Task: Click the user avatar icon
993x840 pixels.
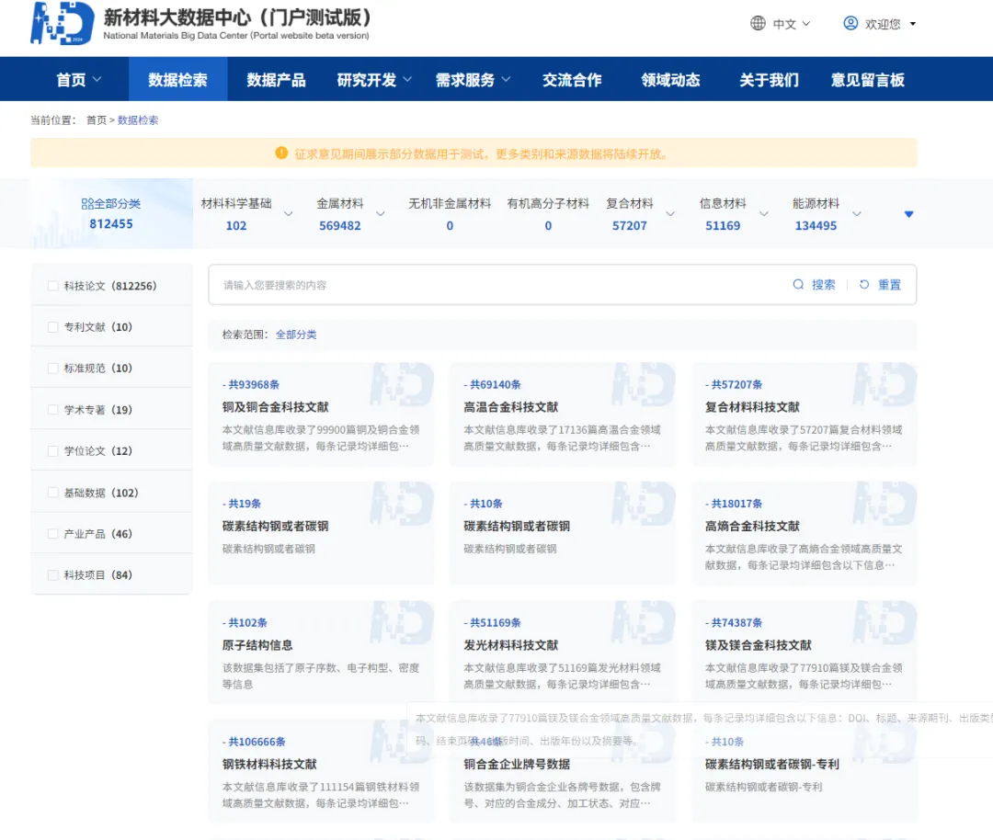Action: coord(850,23)
